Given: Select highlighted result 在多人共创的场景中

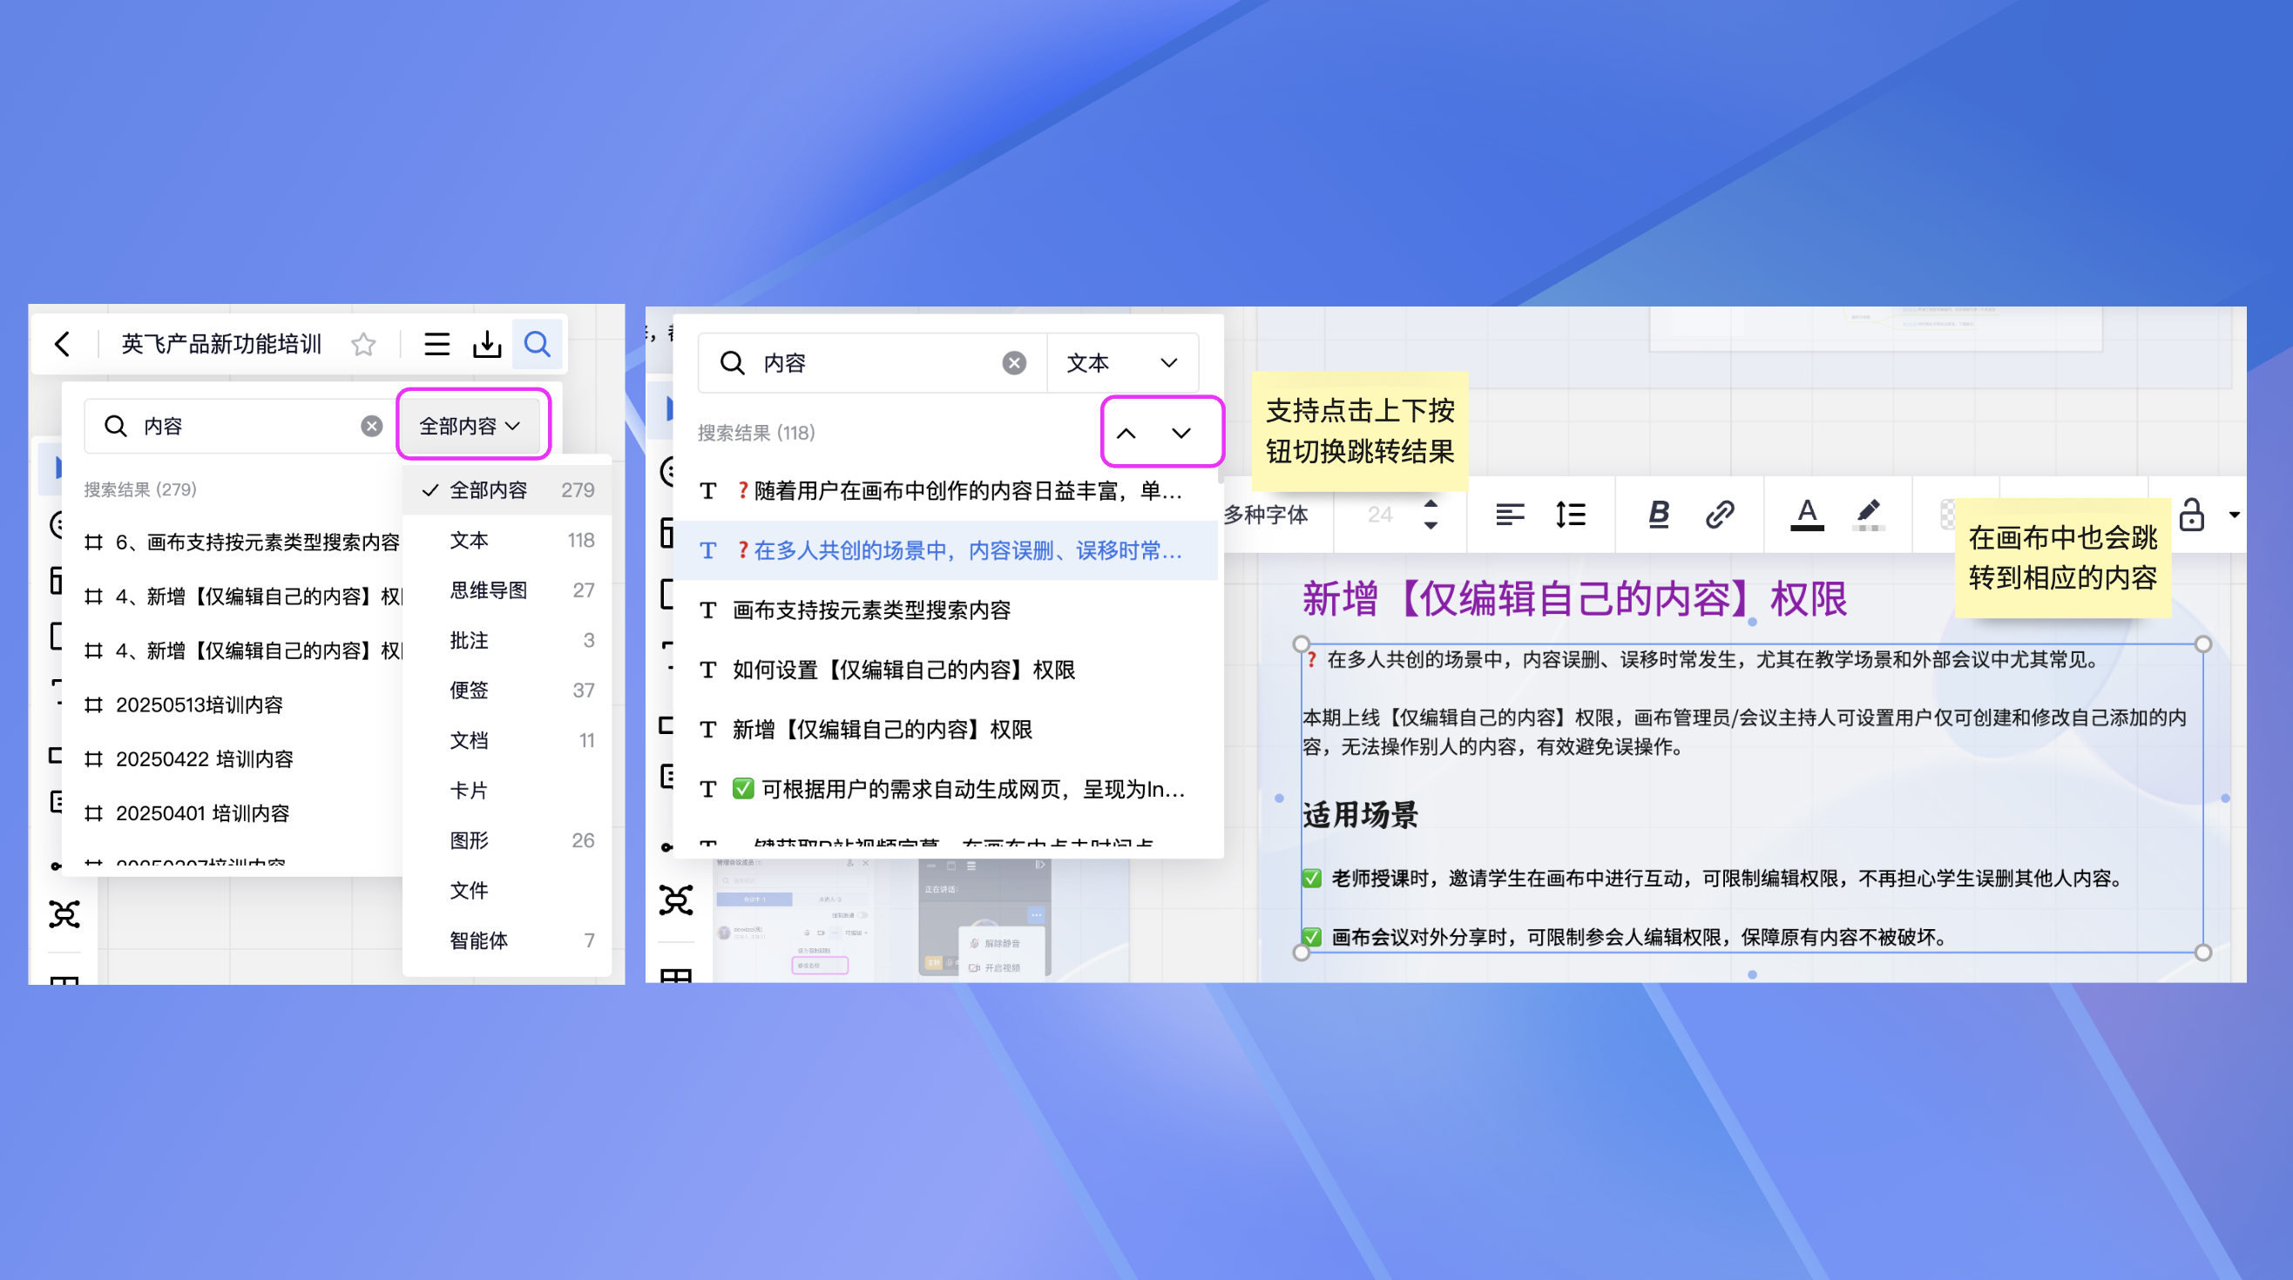Looking at the screenshot, I should click(945, 550).
